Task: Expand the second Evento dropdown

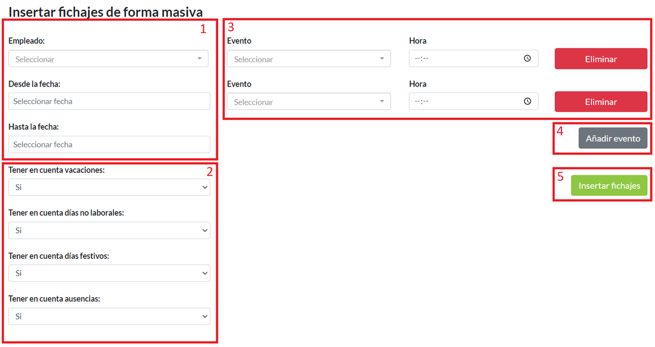Action: 308,102
